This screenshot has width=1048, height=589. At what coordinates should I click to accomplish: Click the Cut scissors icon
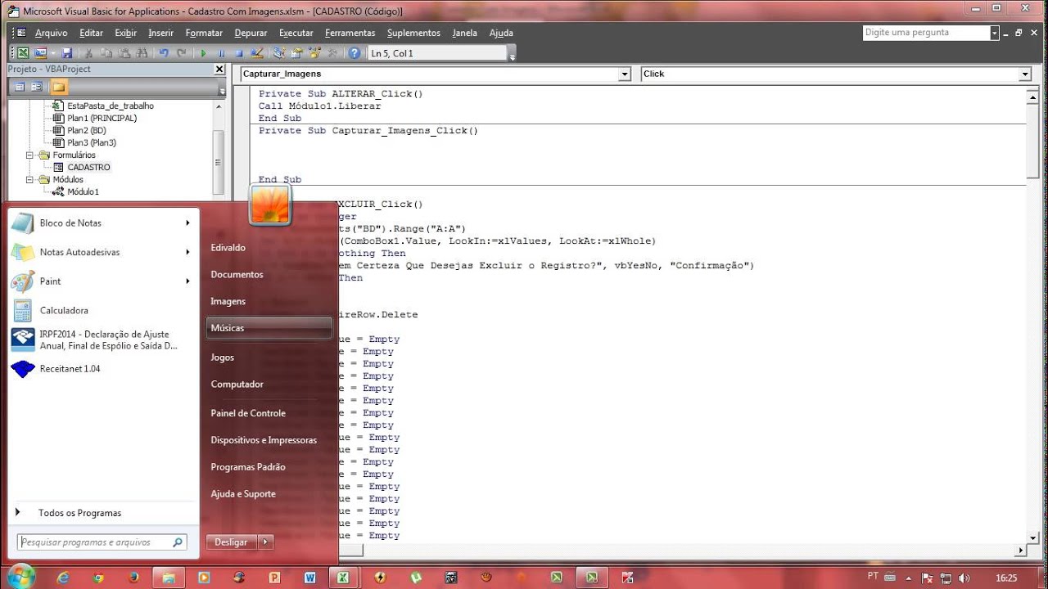tap(89, 53)
